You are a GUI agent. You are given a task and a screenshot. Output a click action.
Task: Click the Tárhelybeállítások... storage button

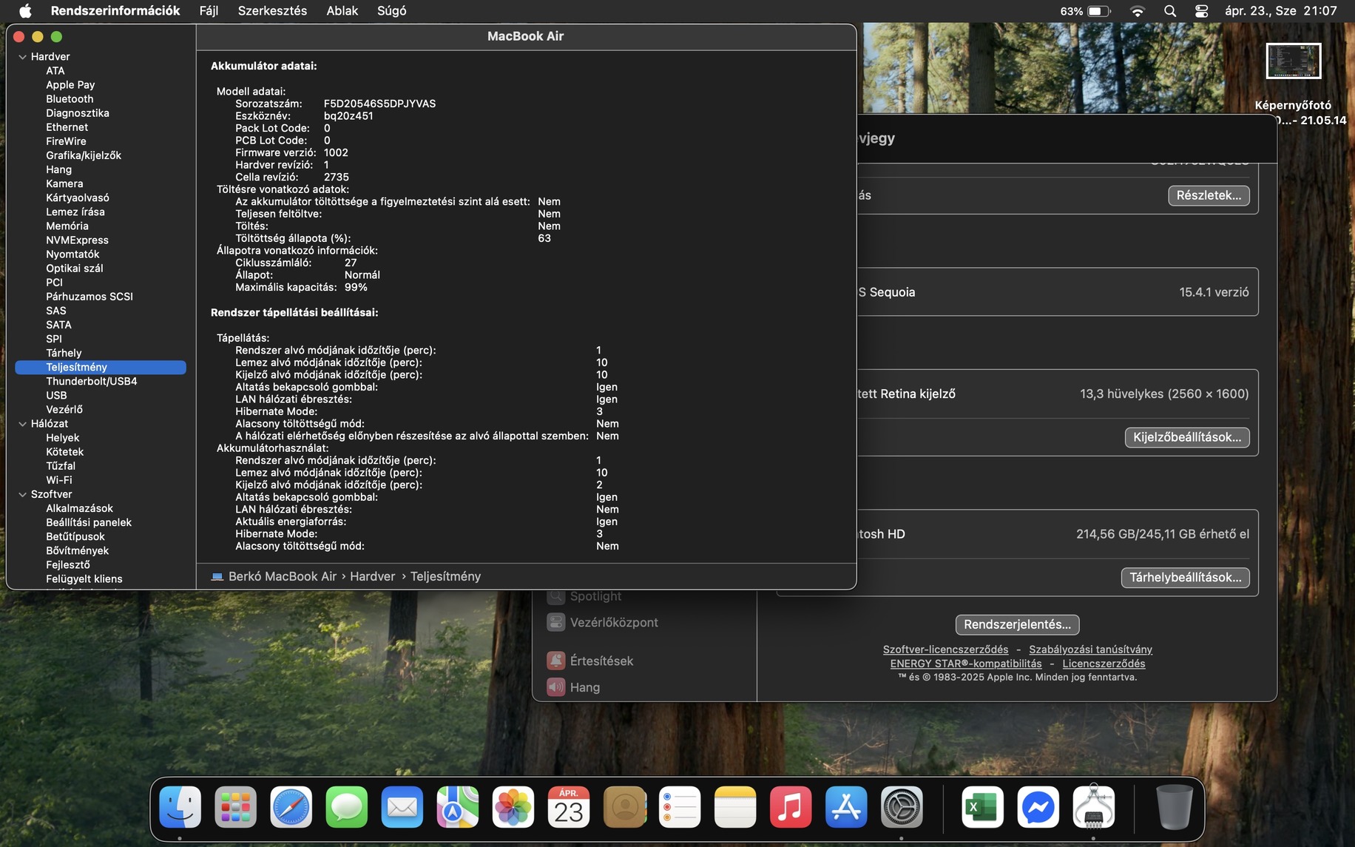pos(1185,578)
